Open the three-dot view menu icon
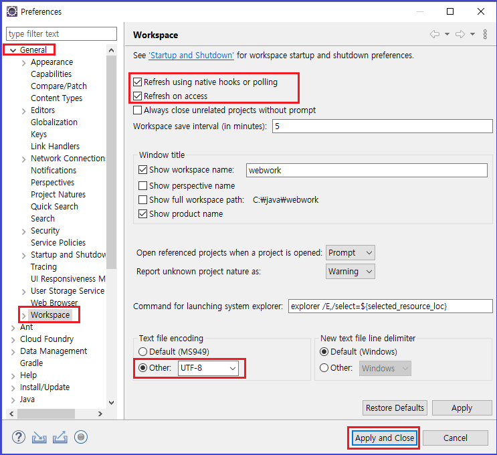 (x=485, y=34)
